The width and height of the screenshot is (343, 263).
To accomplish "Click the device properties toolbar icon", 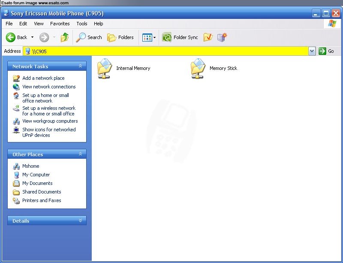I will click(x=222, y=37).
